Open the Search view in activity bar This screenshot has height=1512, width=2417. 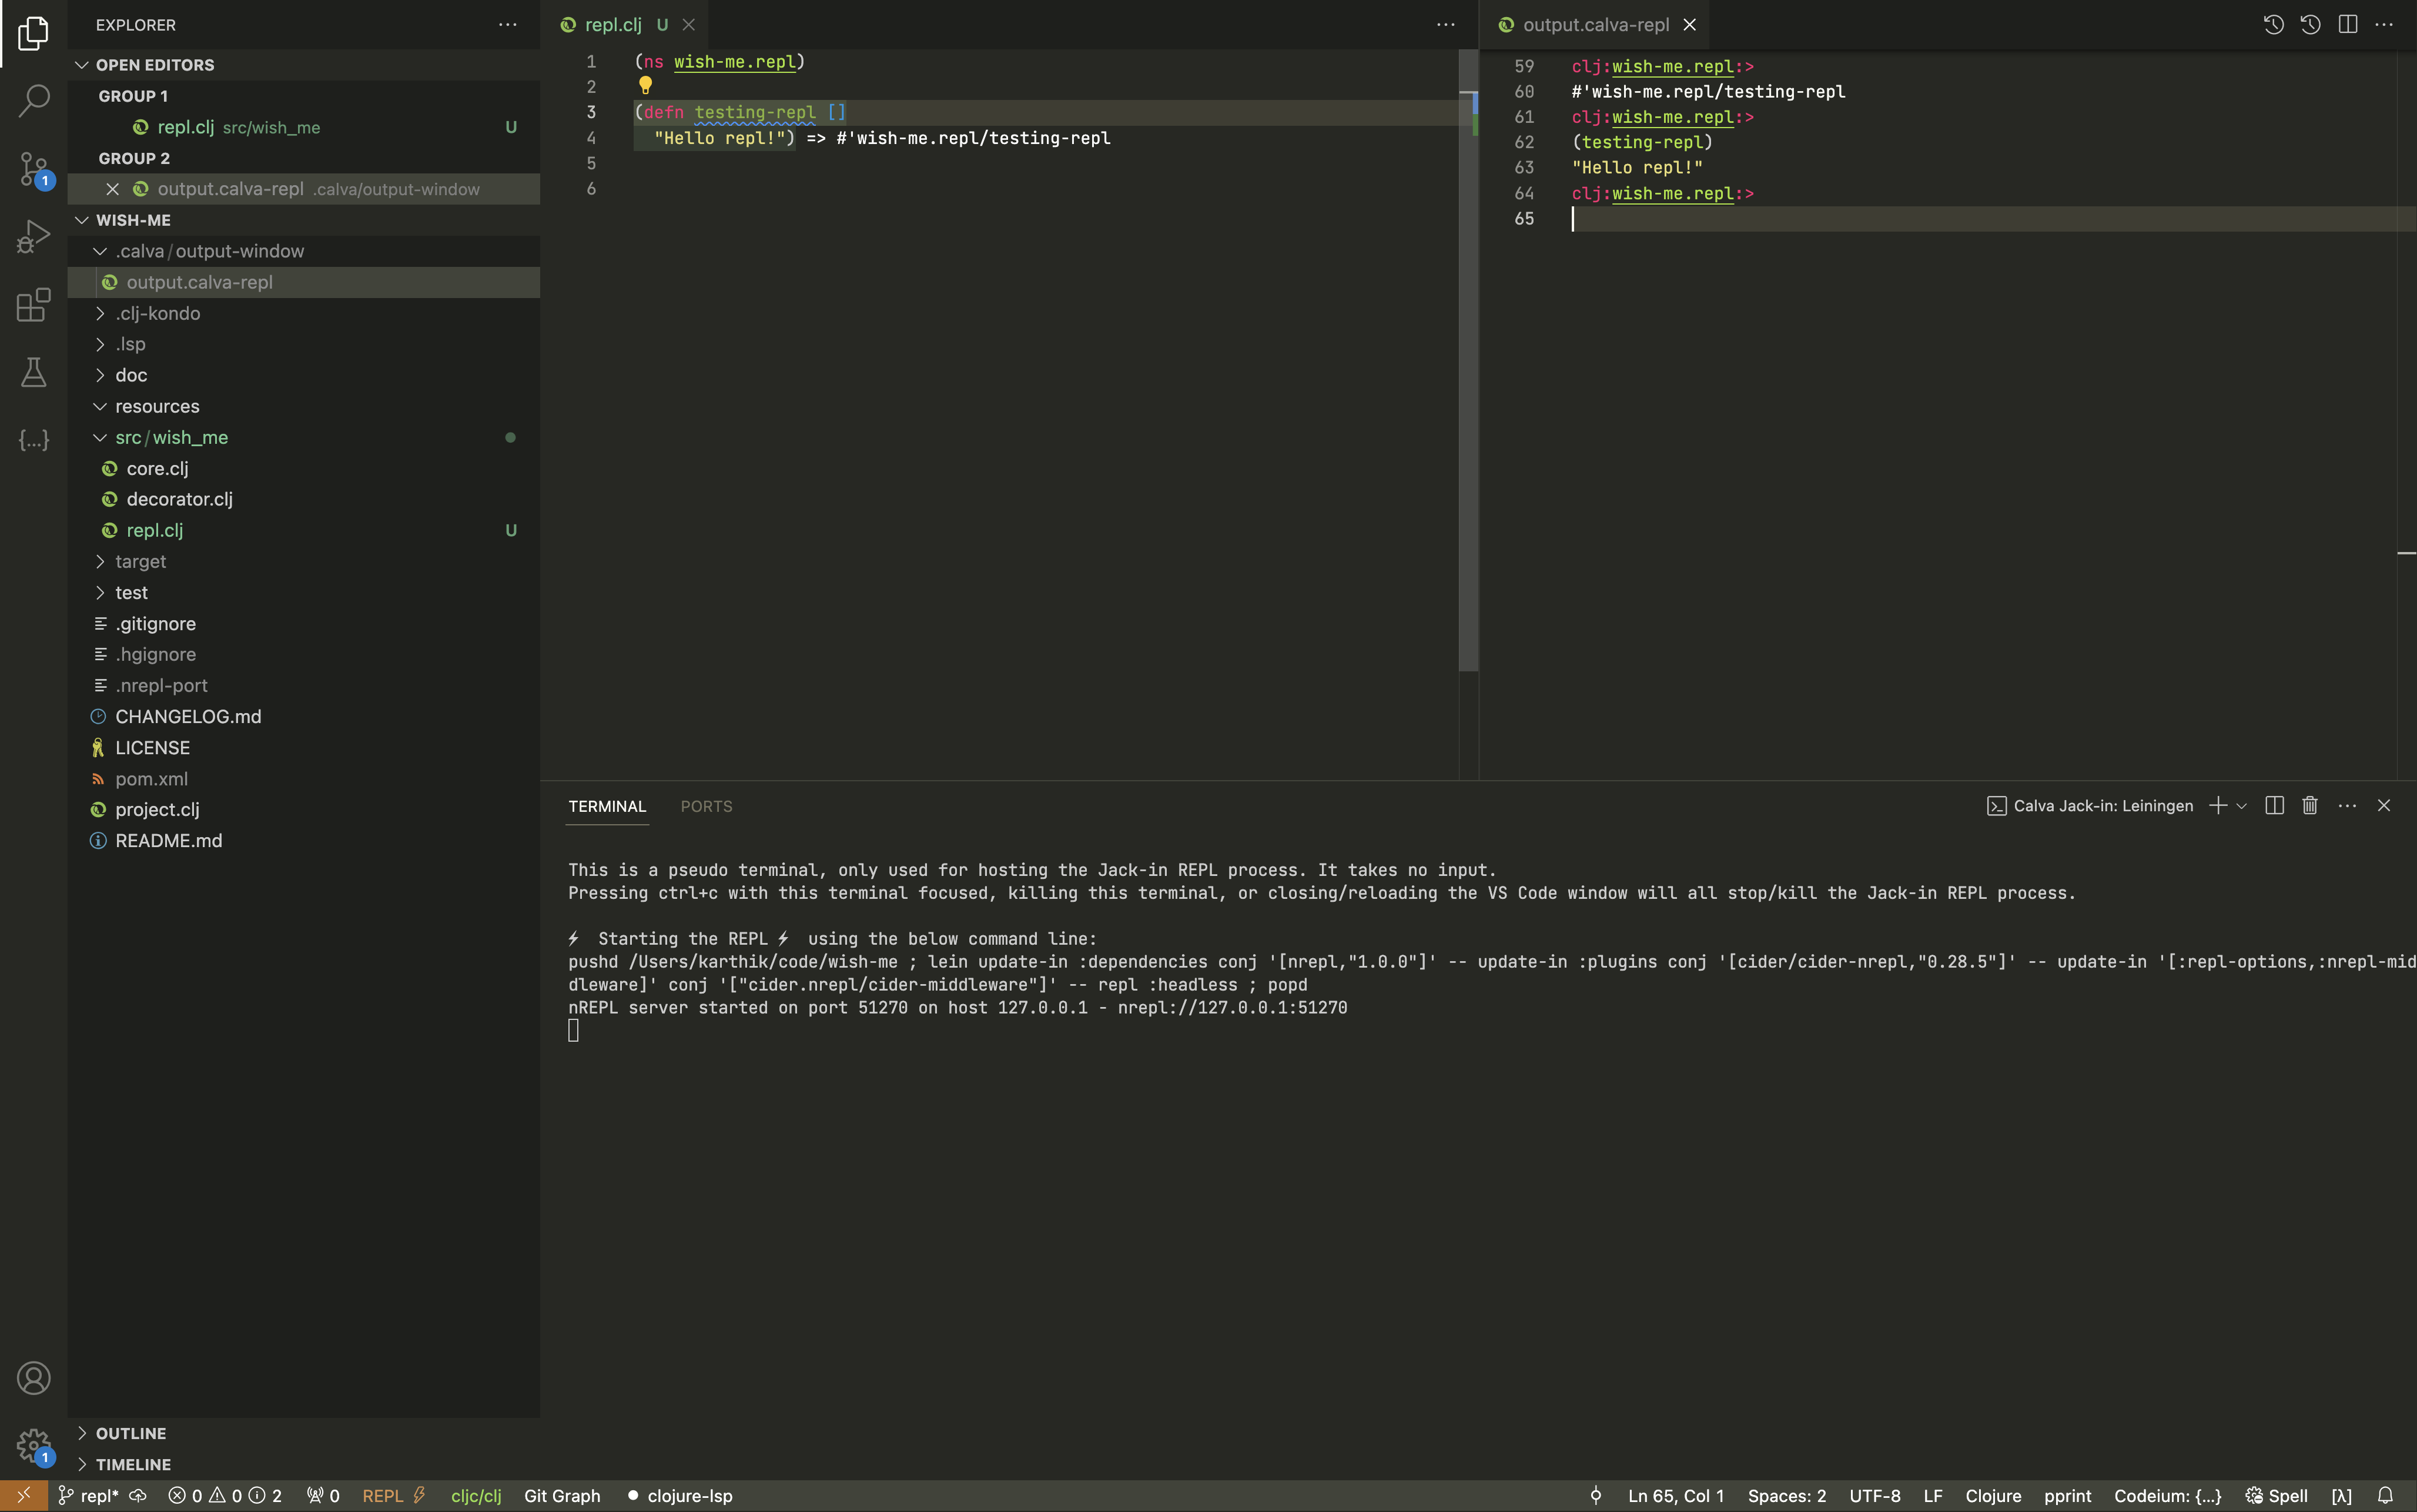pyautogui.click(x=33, y=100)
